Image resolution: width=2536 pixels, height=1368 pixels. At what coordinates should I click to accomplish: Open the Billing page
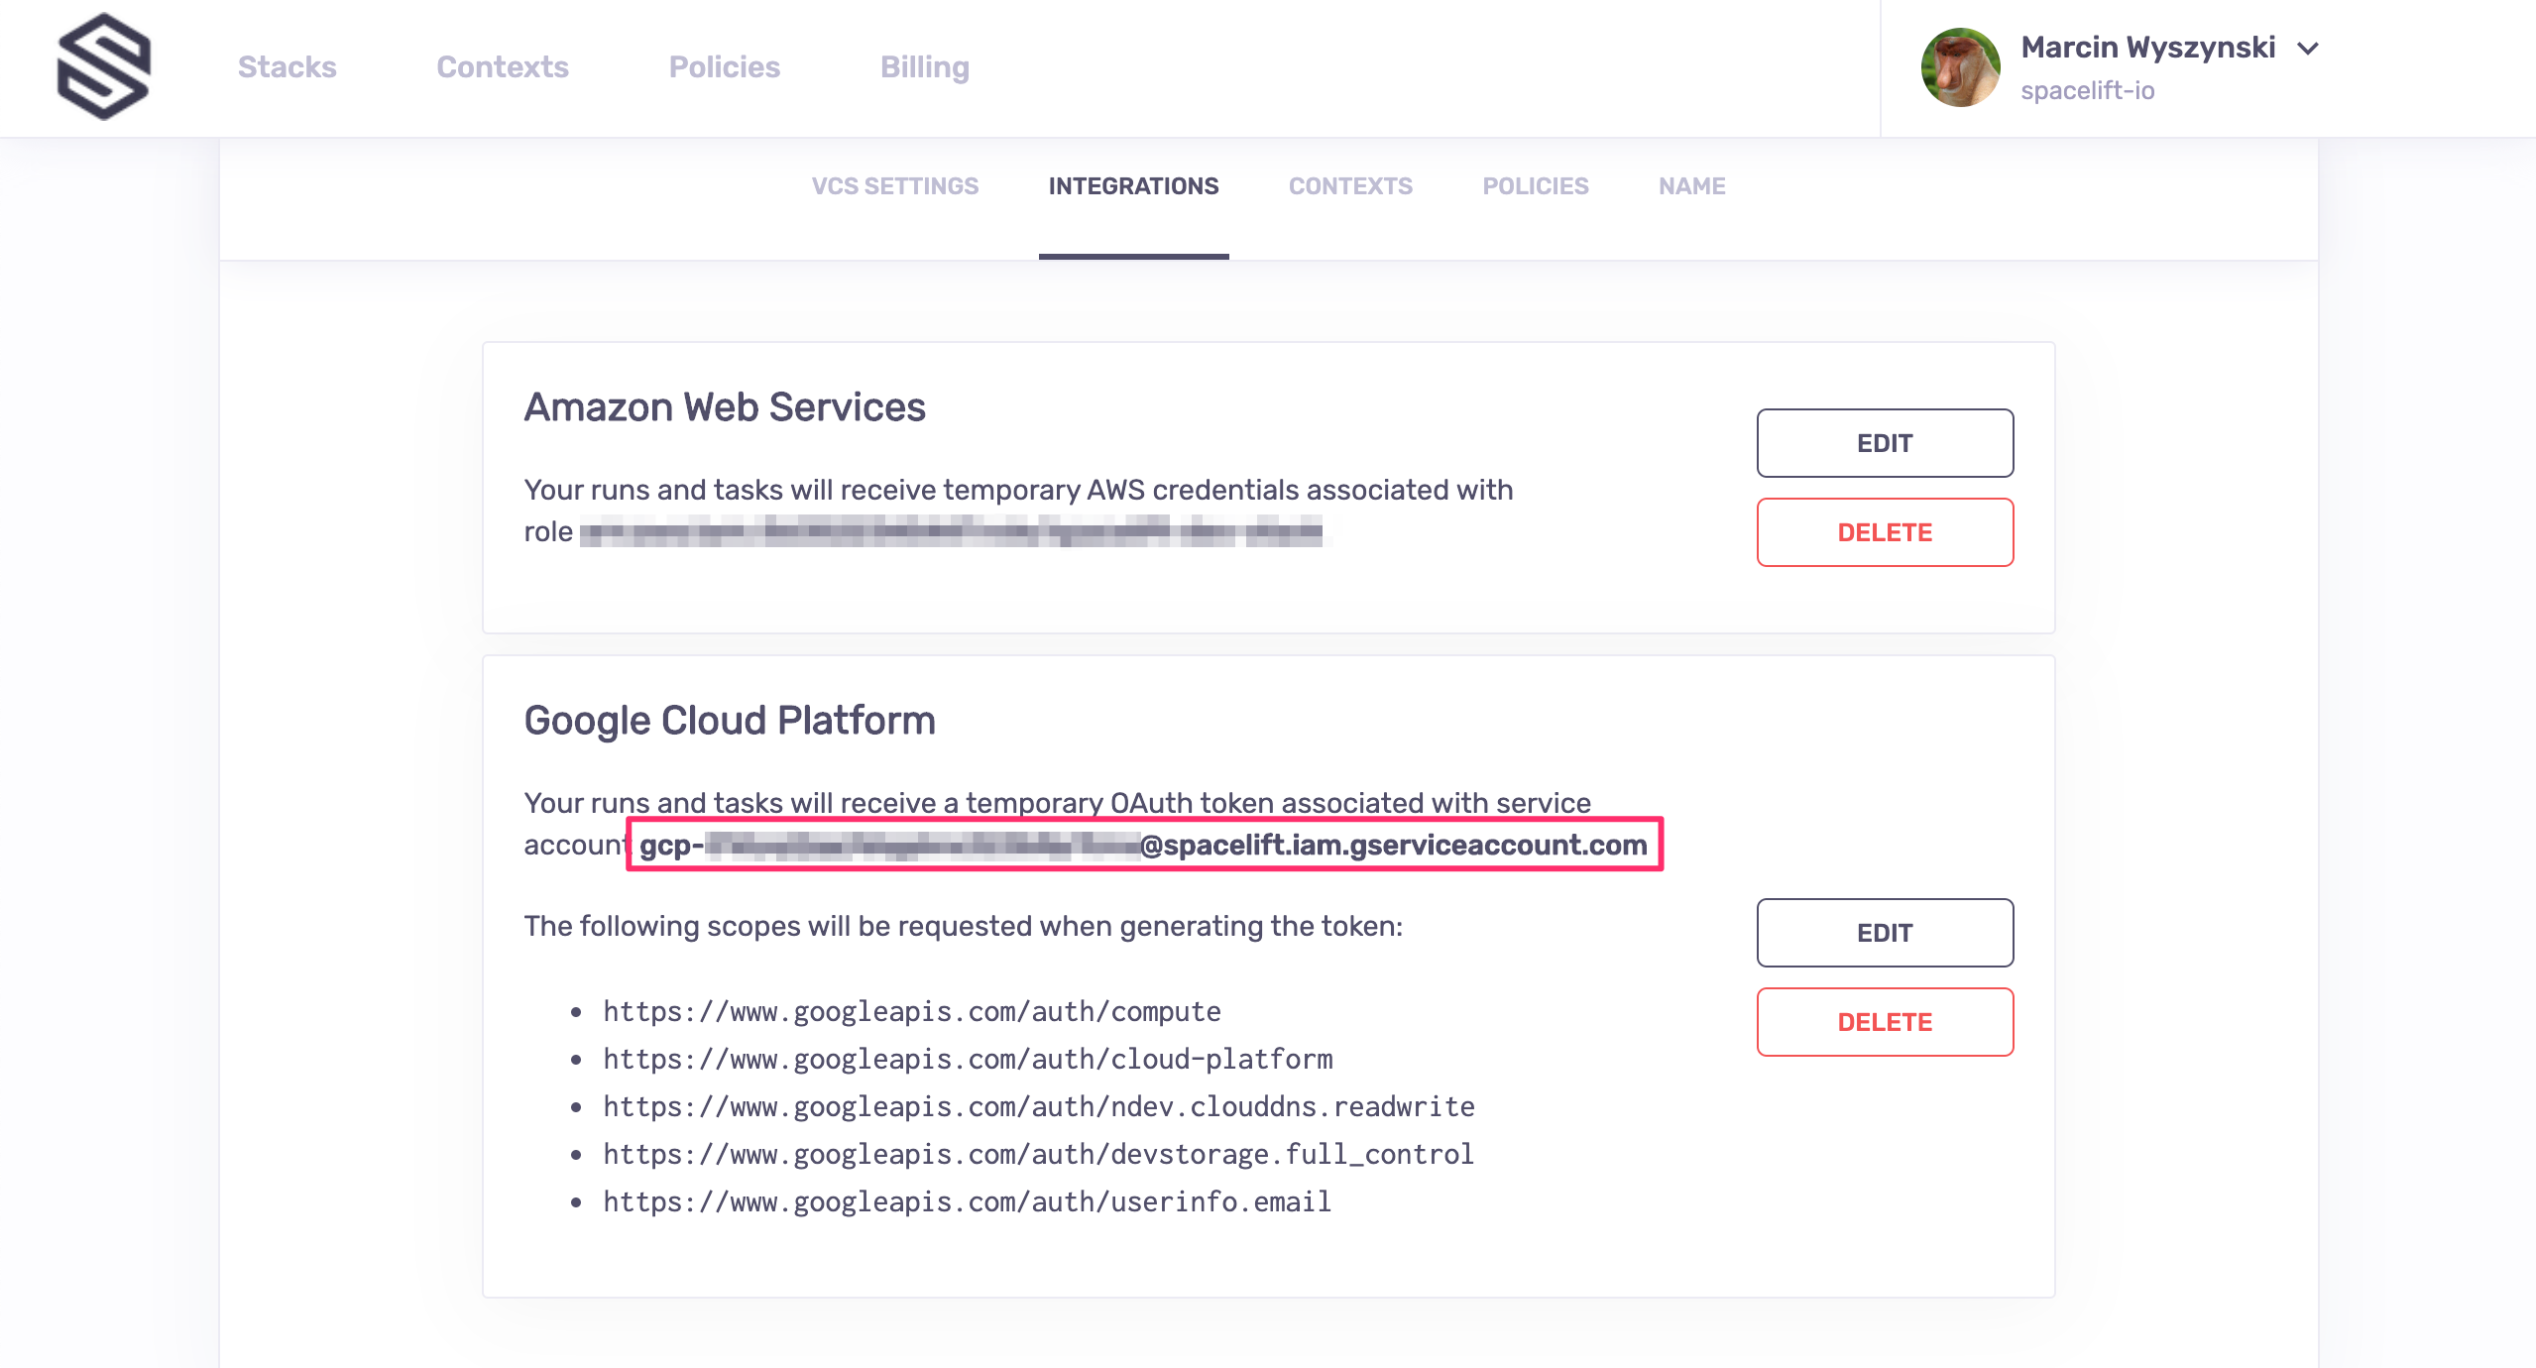925,66
